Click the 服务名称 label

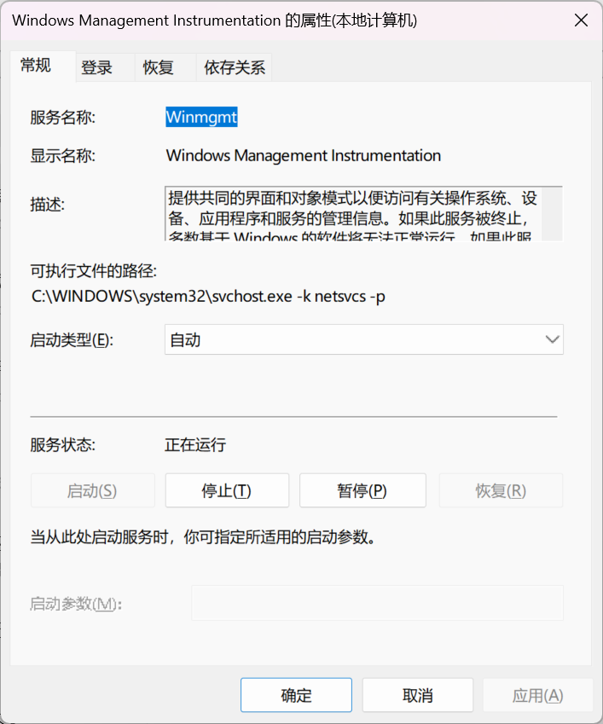point(63,118)
